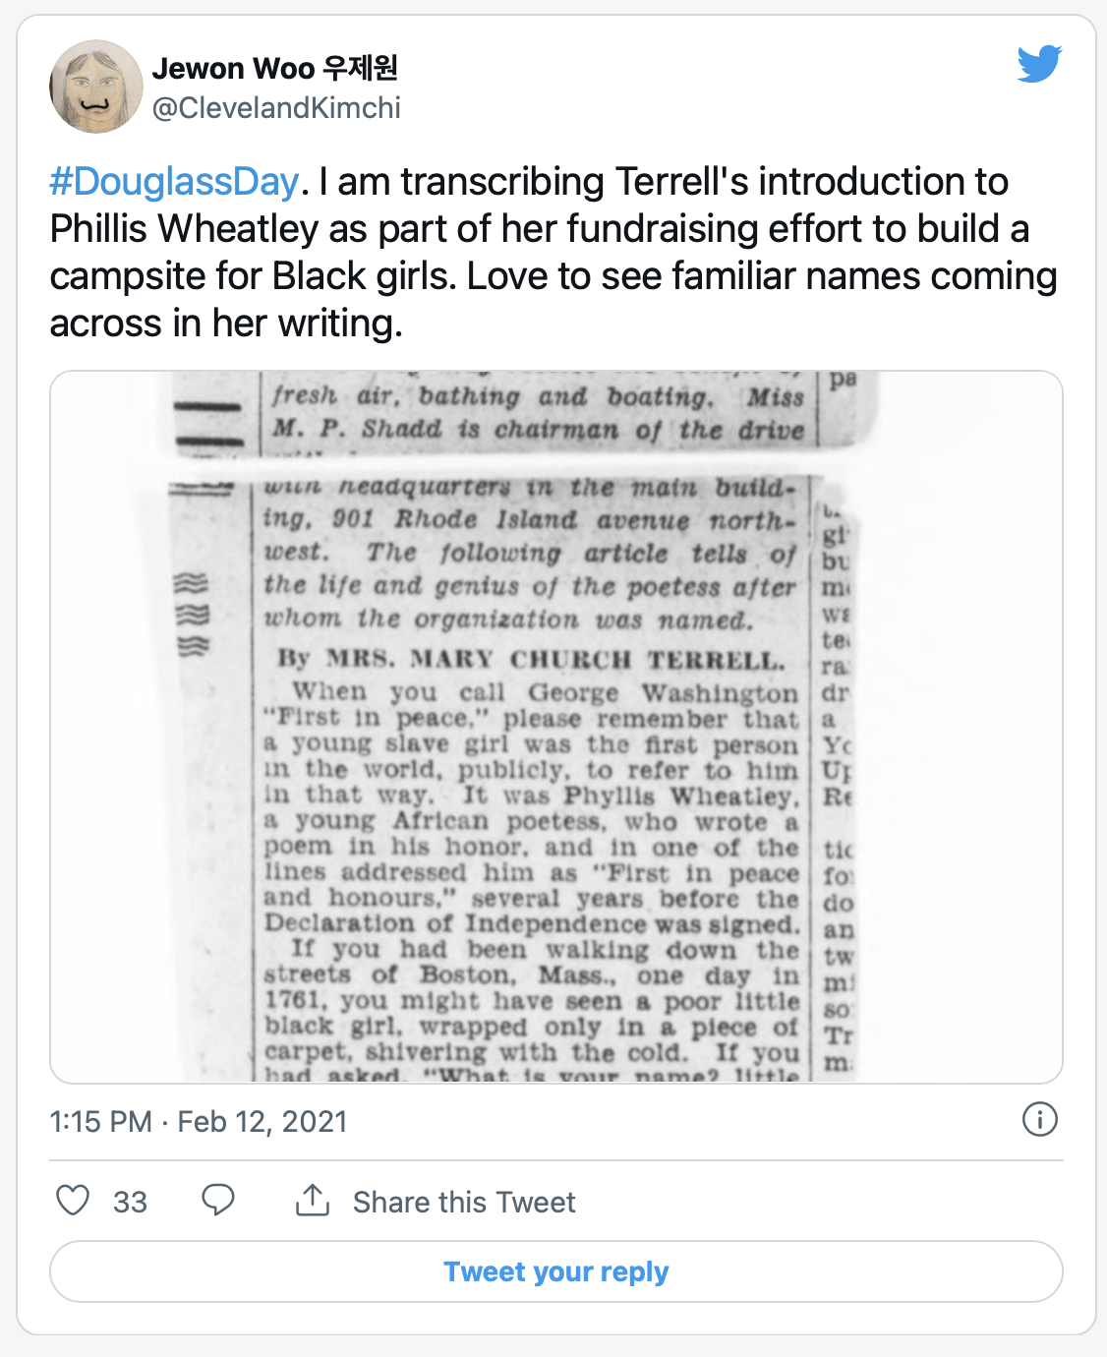Screen dimensions: 1107x1357
Task: Click the share upload arrow icon
Action: tap(313, 1201)
